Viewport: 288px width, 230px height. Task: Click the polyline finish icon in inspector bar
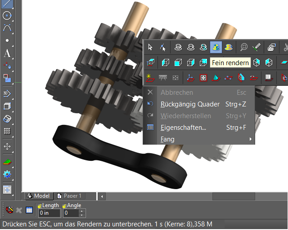click(9, 210)
